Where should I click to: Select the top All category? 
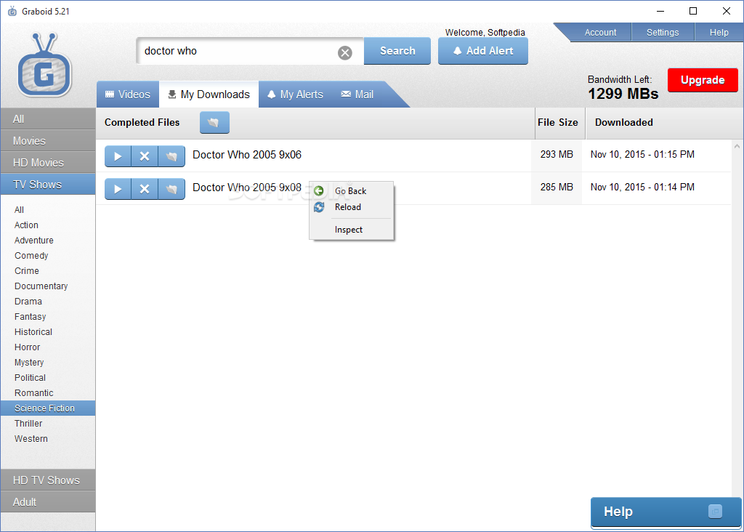tap(48, 119)
